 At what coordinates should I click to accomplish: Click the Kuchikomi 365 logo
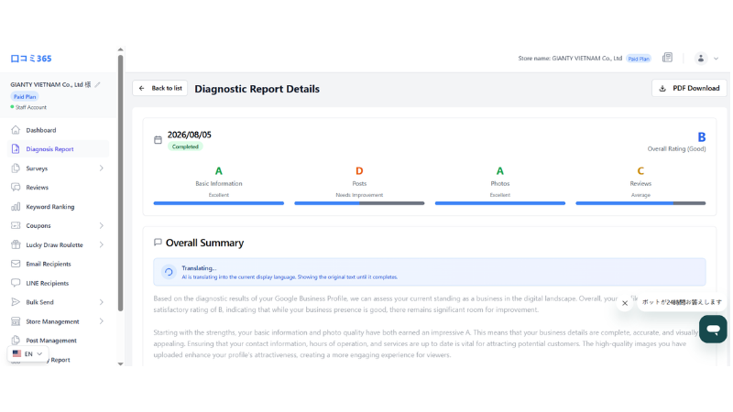coord(31,59)
